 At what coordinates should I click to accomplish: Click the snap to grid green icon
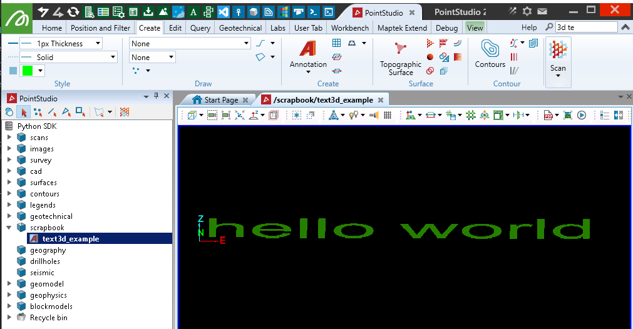tap(471, 115)
